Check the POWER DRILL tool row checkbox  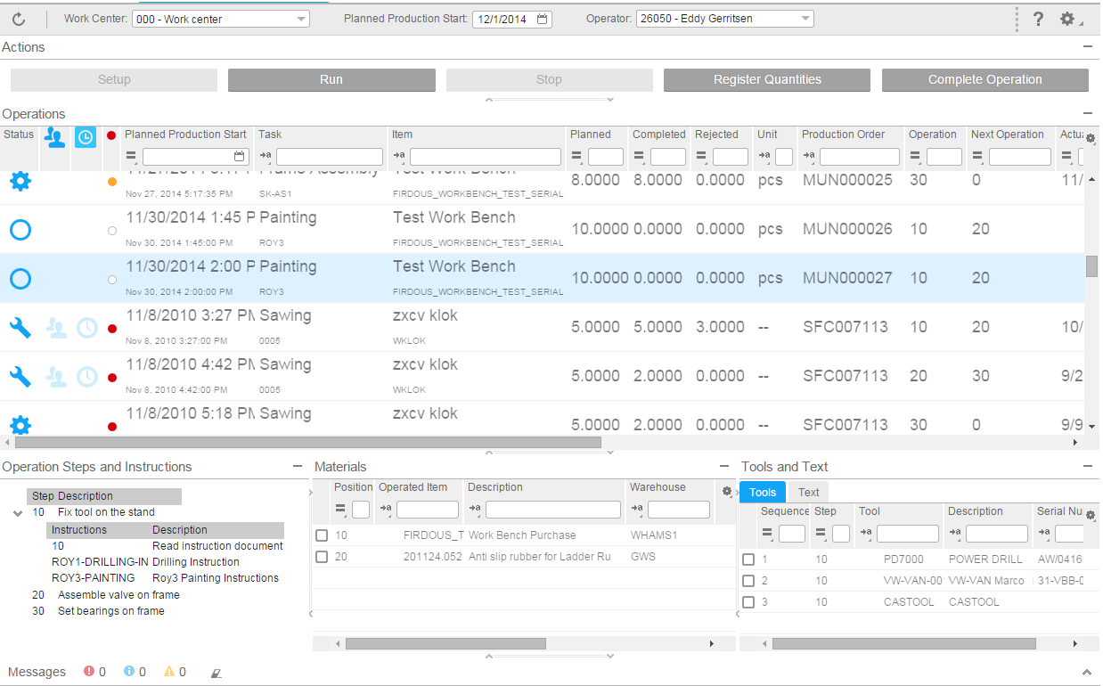pos(748,559)
